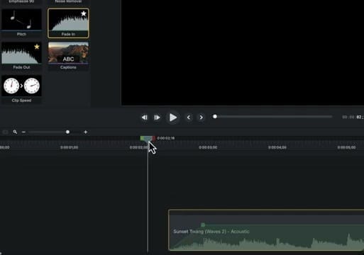Jump to next clip with right chevron
This screenshot has height=255, width=364.
coord(201,118)
